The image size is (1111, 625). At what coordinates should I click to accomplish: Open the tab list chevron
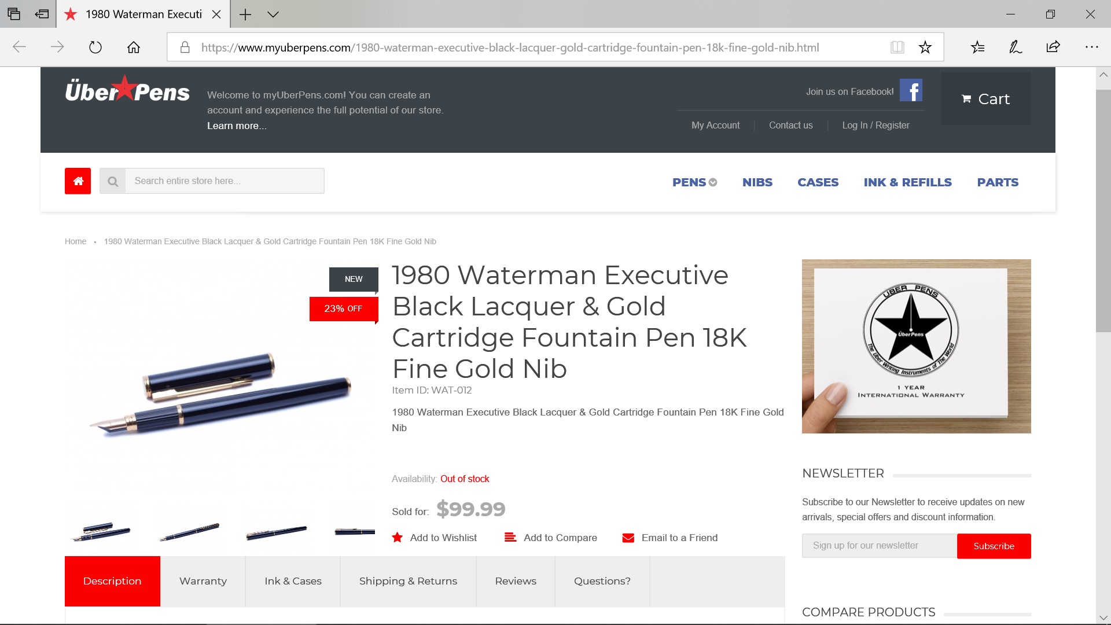click(x=273, y=14)
